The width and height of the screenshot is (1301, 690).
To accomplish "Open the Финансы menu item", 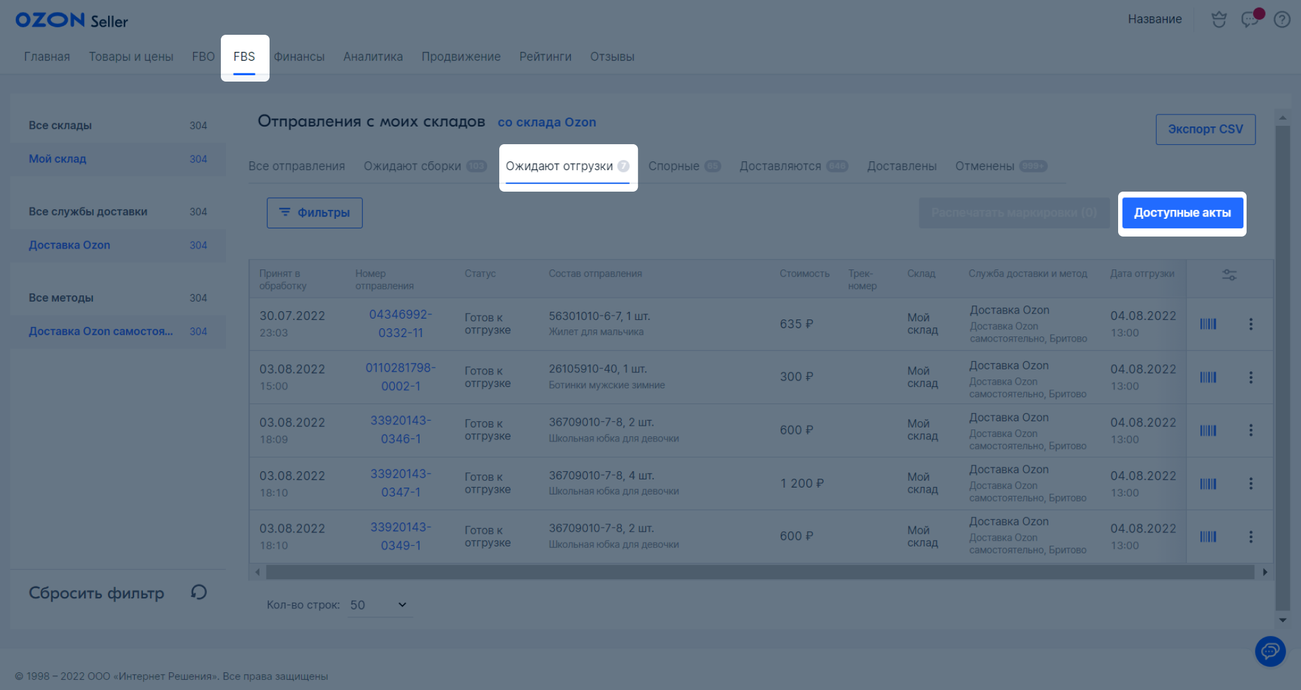I will [x=299, y=56].
